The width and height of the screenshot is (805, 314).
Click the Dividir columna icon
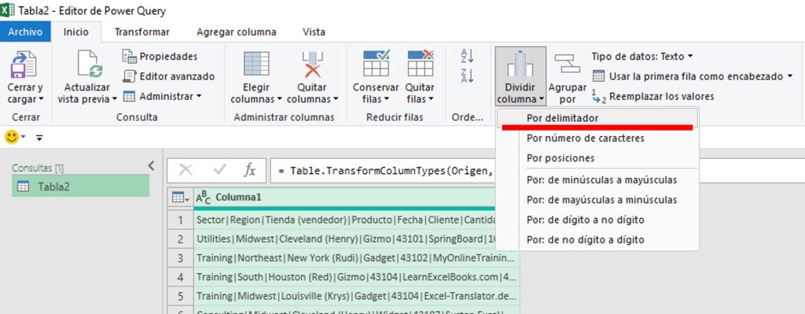(520, 65)
